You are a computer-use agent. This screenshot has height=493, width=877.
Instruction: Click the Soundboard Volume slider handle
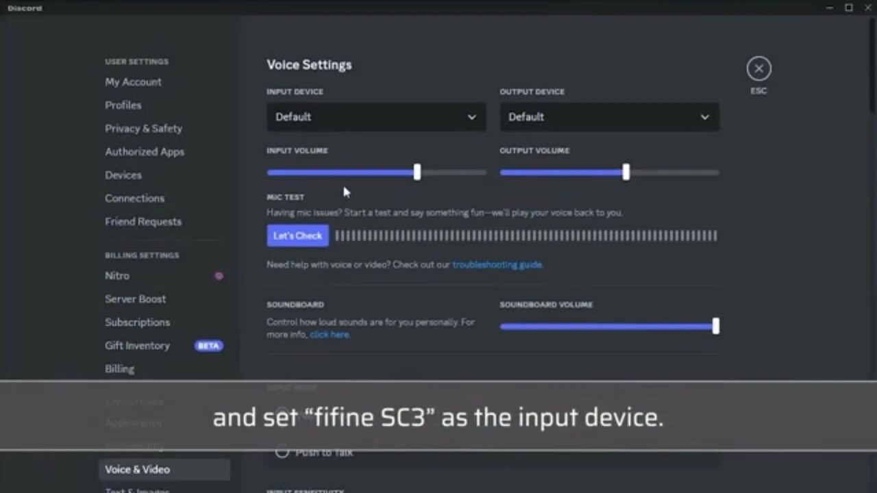pyautogui.click(x=715, y=326)
